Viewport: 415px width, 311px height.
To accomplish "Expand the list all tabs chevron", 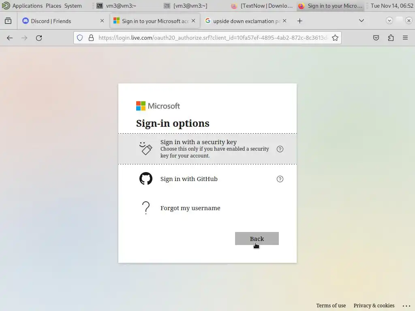I will click(x=361, y=21).
